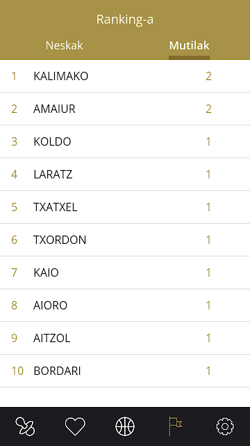The width and height of the screenshot is (250, 446).
Task: Open the pacifier baby names icon
Action: click(25, 426)
